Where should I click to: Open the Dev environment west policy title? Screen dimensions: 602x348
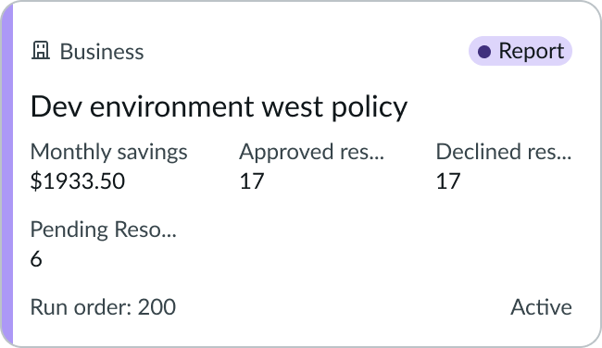click(x=219, y=107)
